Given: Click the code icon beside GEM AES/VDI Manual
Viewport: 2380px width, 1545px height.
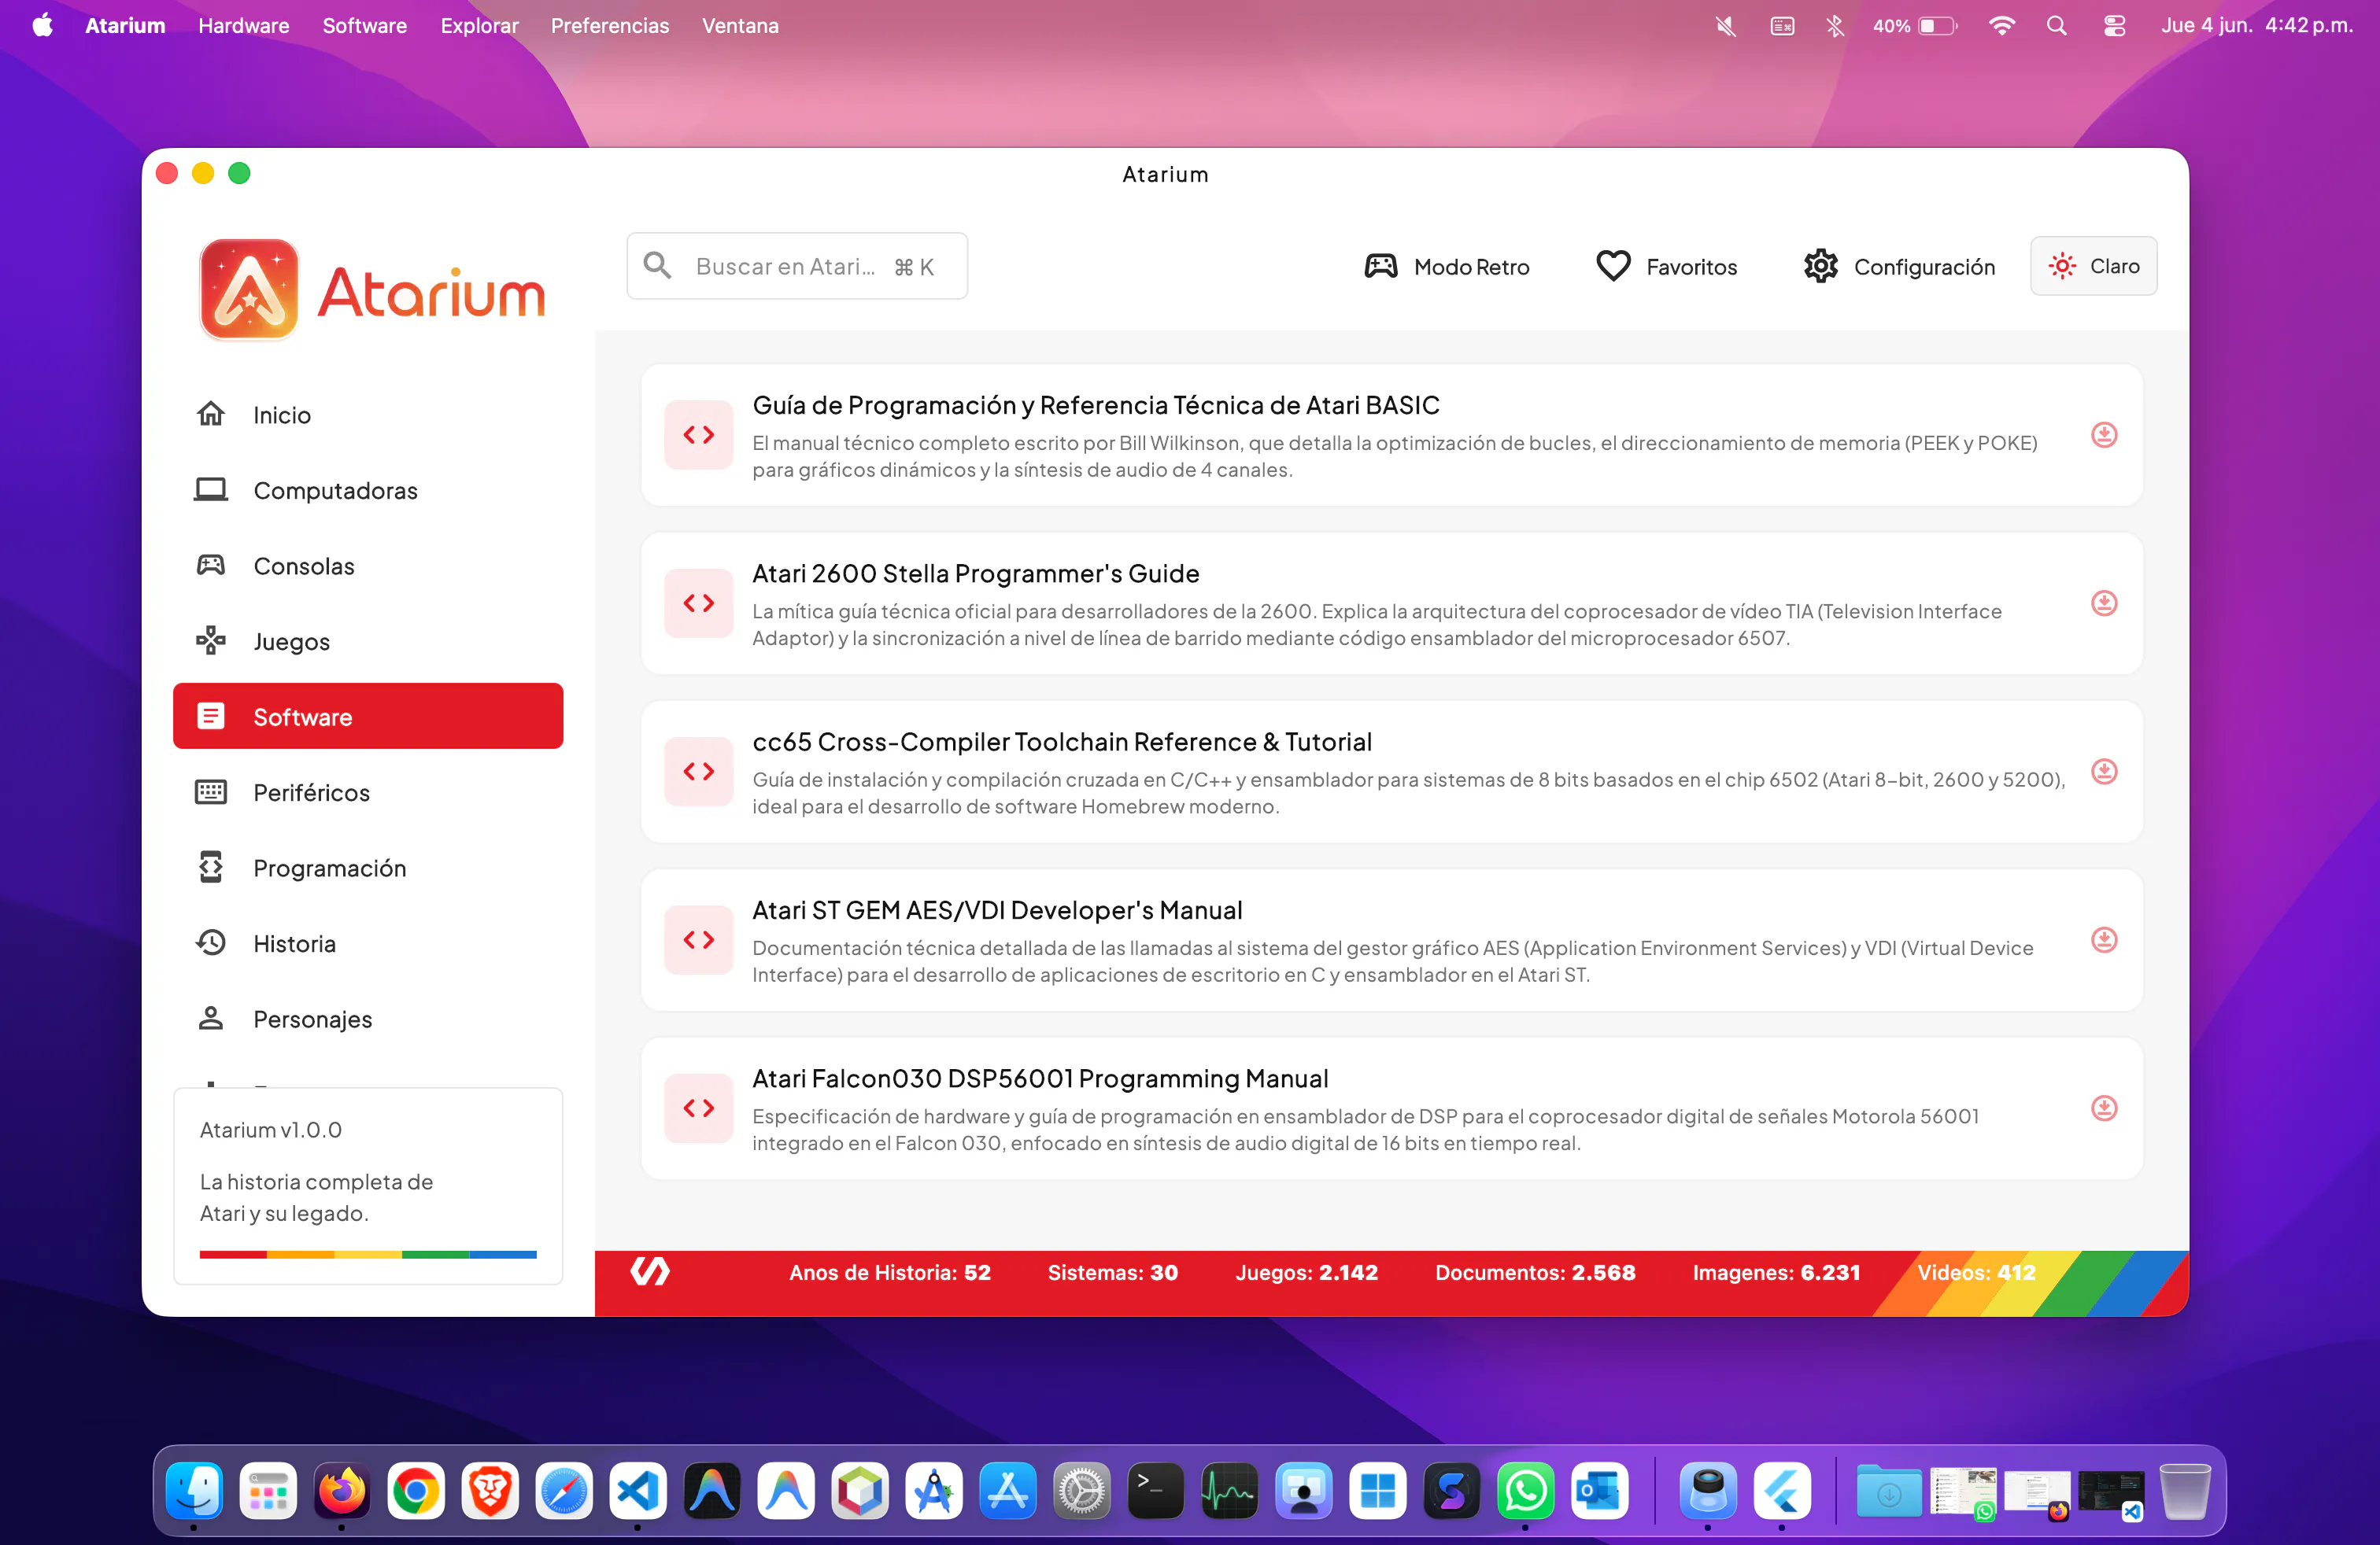Looking at the screenshot, I should [x=699, y=939].
